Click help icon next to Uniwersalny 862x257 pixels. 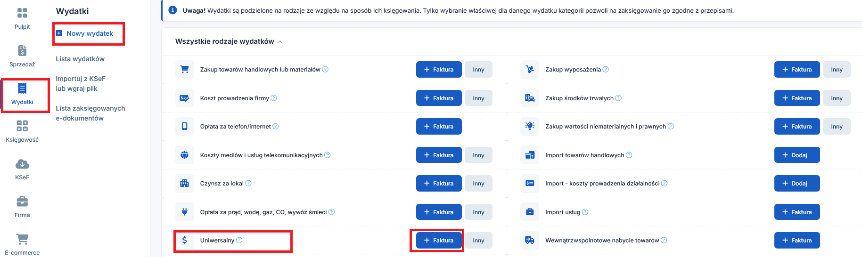pyautogui.click(x=239, y=240)
